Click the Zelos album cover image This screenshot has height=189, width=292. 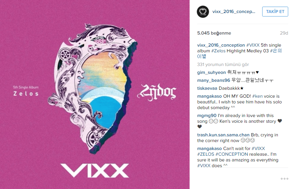pyautogui.click(x=95, y=94)
